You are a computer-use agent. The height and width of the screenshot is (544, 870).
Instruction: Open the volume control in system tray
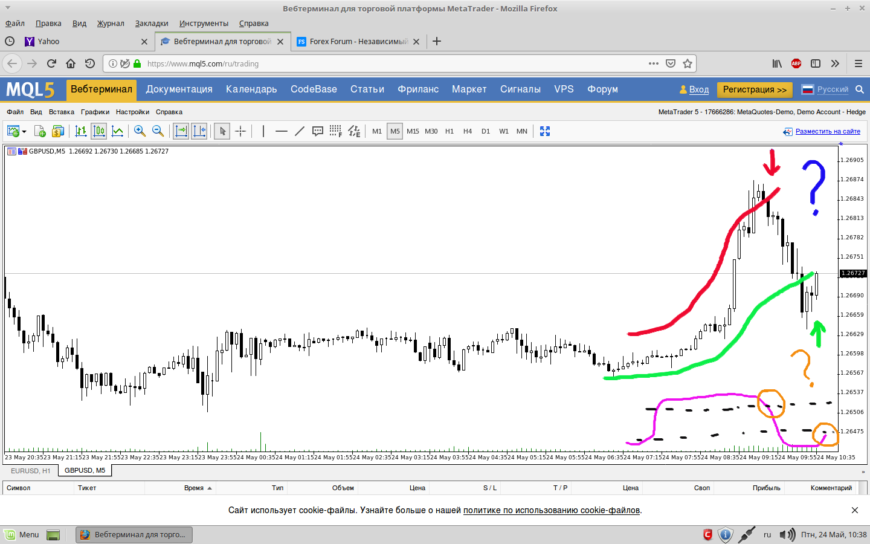pyautogui.click(x=787, y=534)
